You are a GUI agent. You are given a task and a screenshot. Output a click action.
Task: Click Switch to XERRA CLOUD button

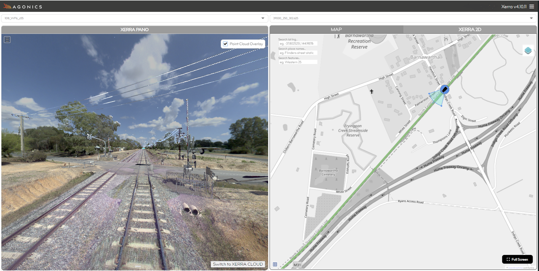(x=238, y=264)
